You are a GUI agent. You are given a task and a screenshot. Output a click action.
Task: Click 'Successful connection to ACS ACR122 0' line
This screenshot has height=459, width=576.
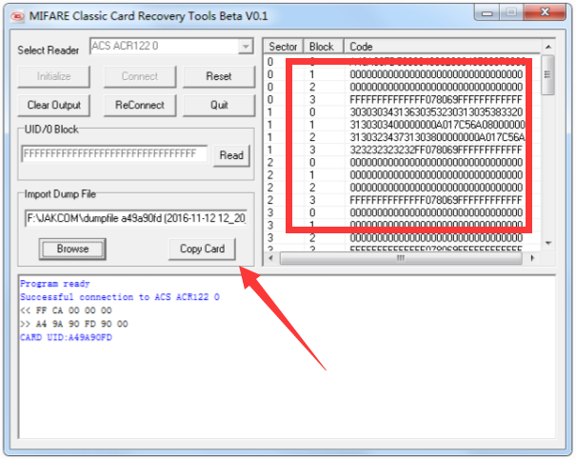[x=120, y=297]
